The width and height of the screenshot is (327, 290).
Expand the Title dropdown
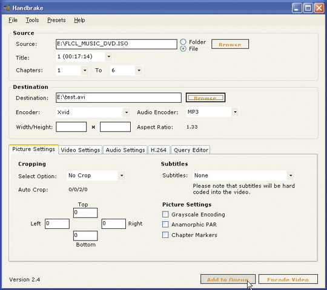pos(108,57)
